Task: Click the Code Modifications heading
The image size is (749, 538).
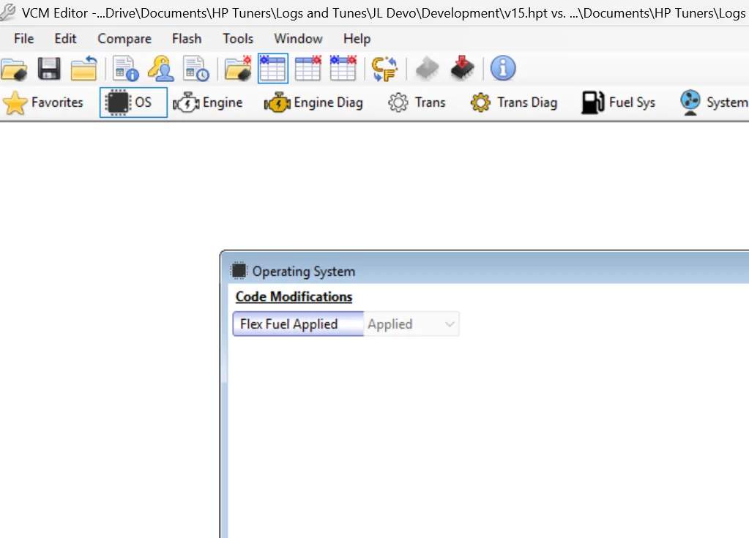Action: 294,296
